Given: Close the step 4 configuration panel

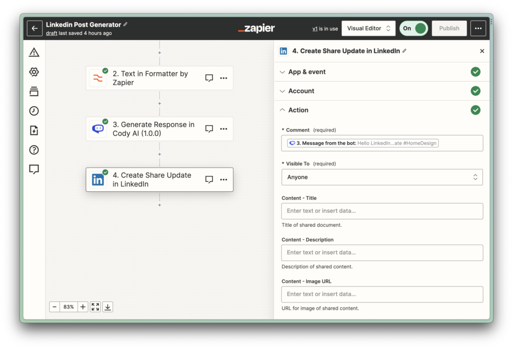Looking at the screenshot, I should (482, 51).
